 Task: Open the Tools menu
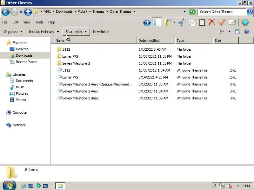[x=39, y=22]
